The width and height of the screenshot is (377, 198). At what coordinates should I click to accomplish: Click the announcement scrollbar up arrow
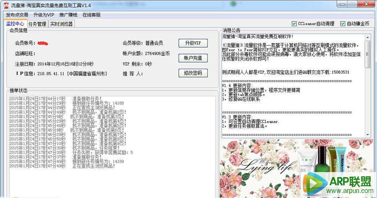(368, 37)
